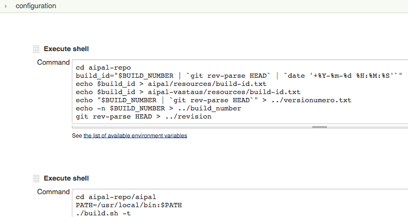This screenshot has width=408, height=217.
Task: Grab the second Execute shell drag handle
Action: 36,178
